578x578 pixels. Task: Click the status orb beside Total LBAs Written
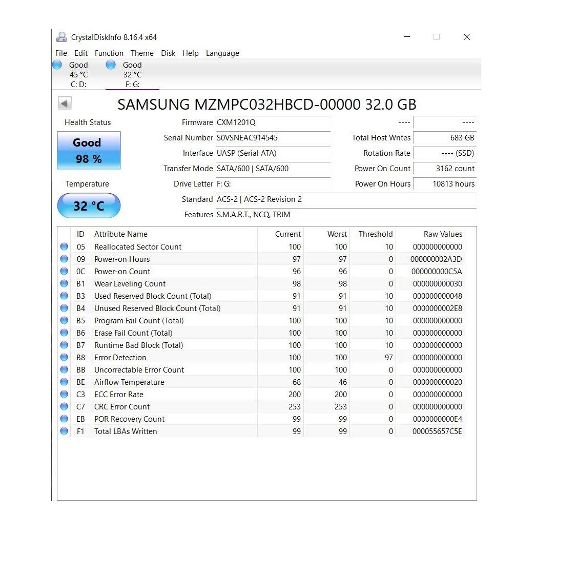pos(64,431)
